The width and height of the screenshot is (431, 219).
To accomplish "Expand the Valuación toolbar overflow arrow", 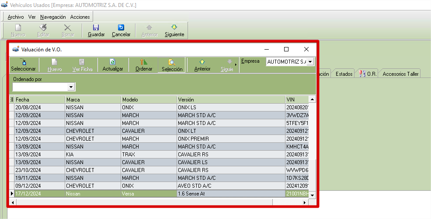I will [x=236, y=65].
